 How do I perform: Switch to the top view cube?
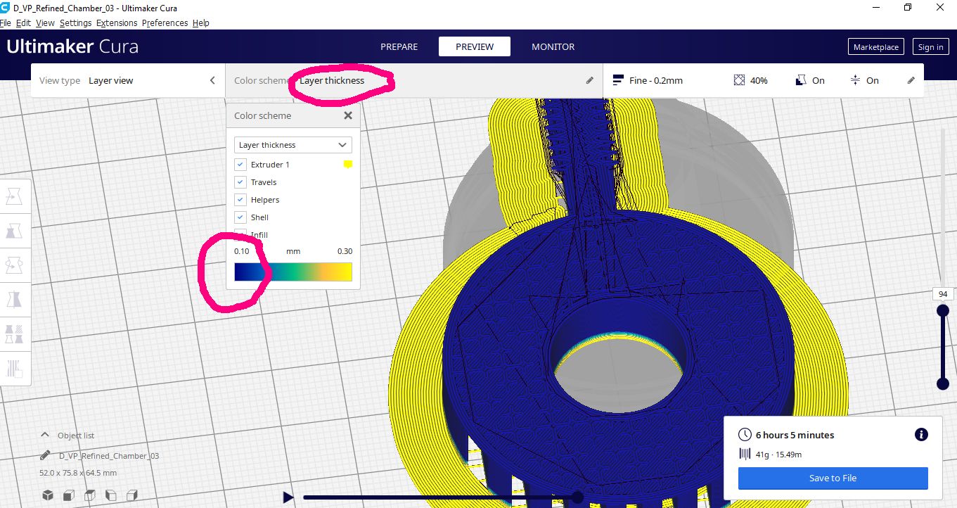tap(89, 495)
